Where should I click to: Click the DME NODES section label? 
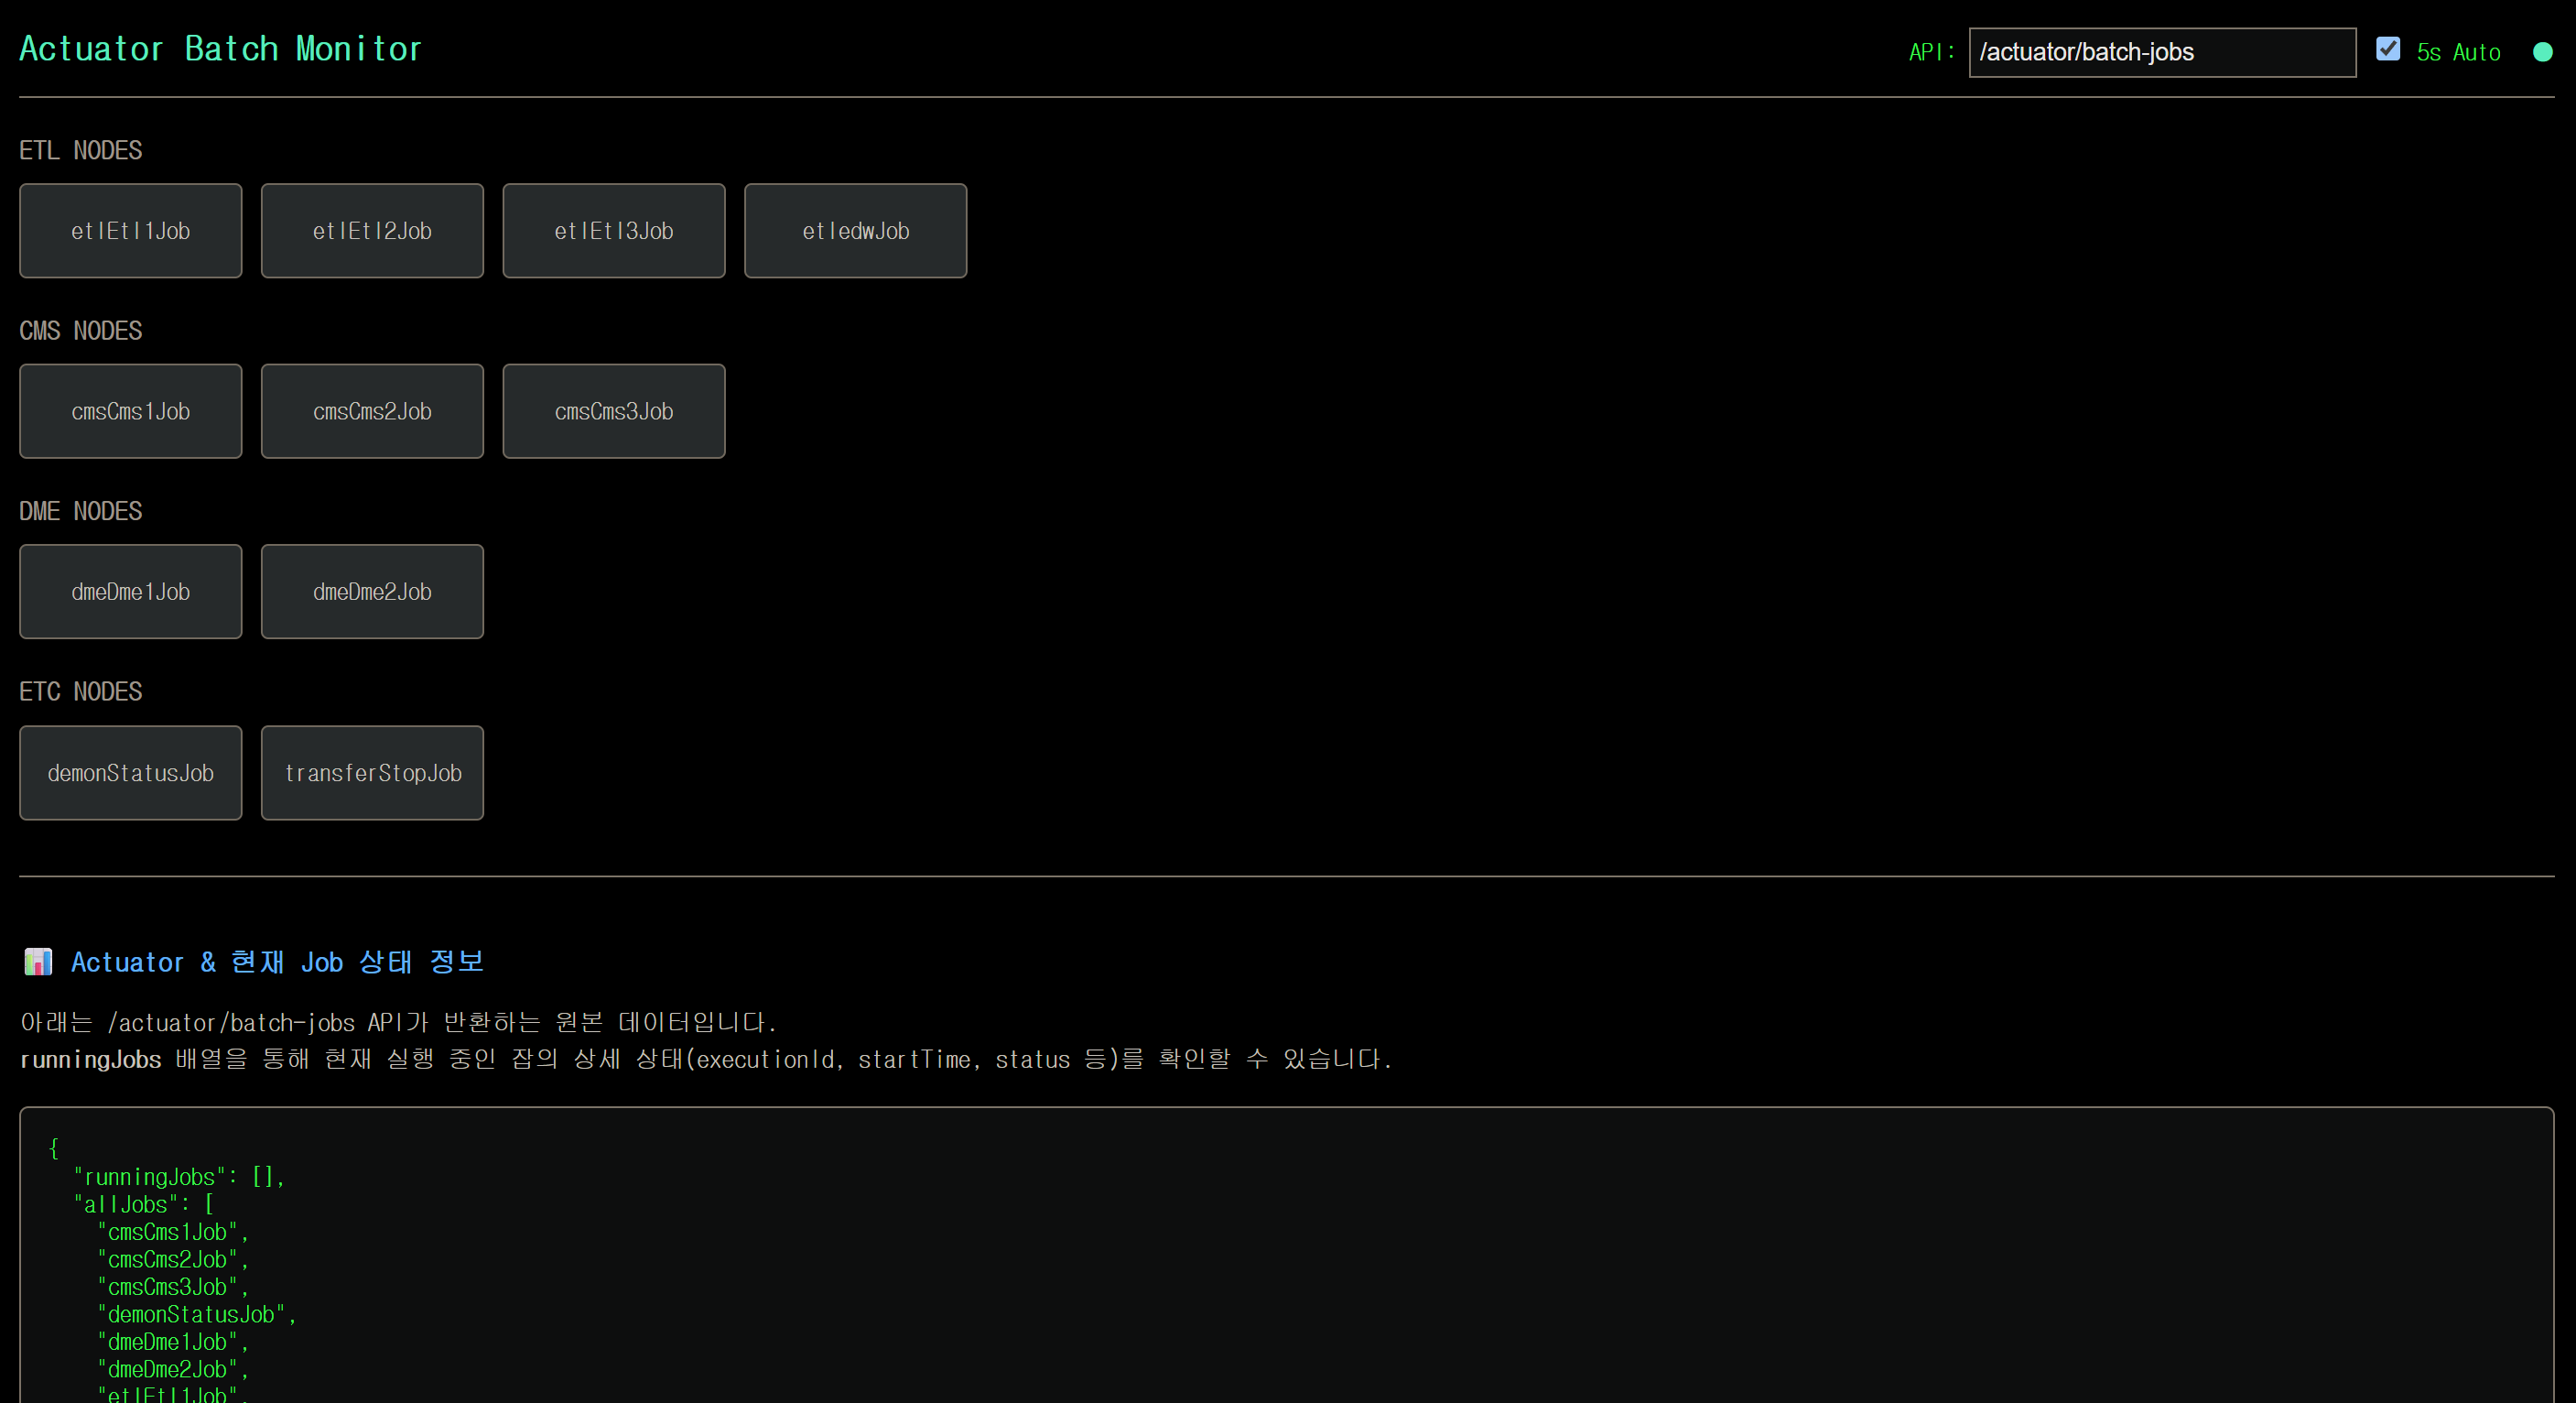81,511
